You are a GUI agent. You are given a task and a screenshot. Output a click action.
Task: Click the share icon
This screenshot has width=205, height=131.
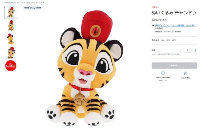tap(186, 73)
